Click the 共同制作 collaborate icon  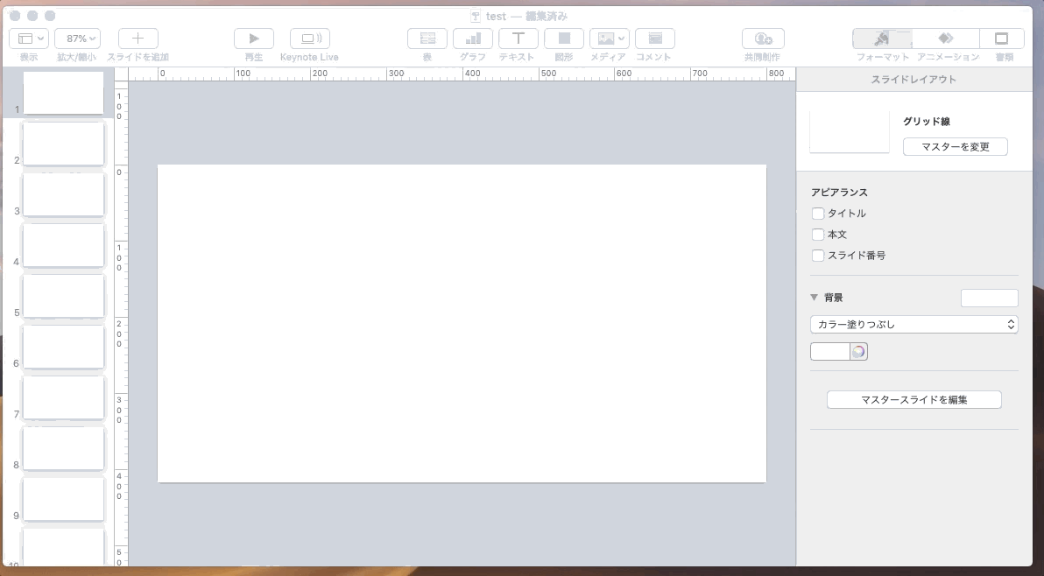click(763, 39)
